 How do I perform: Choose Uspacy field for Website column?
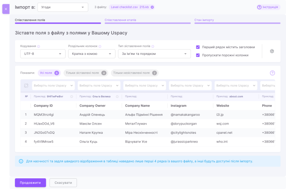click(236, 86)
